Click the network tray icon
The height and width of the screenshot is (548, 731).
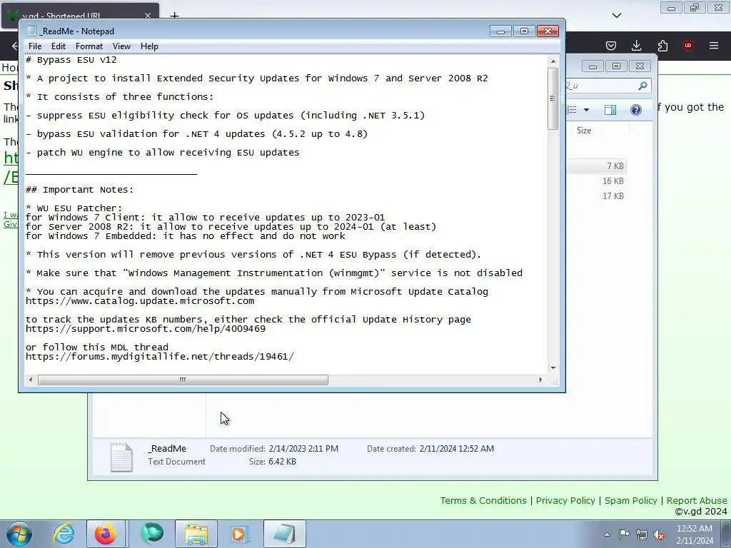(x=642, y=534)
